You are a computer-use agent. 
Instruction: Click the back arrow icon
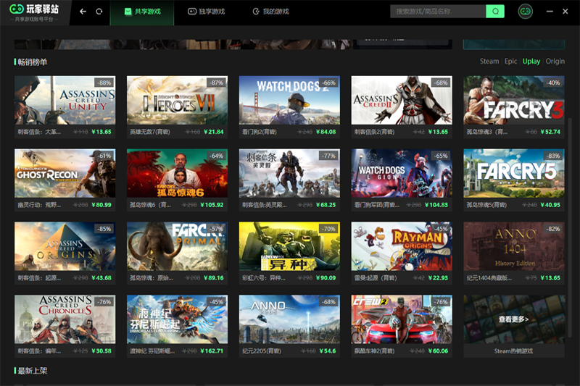pyautogui.click(x=83, y=12)
